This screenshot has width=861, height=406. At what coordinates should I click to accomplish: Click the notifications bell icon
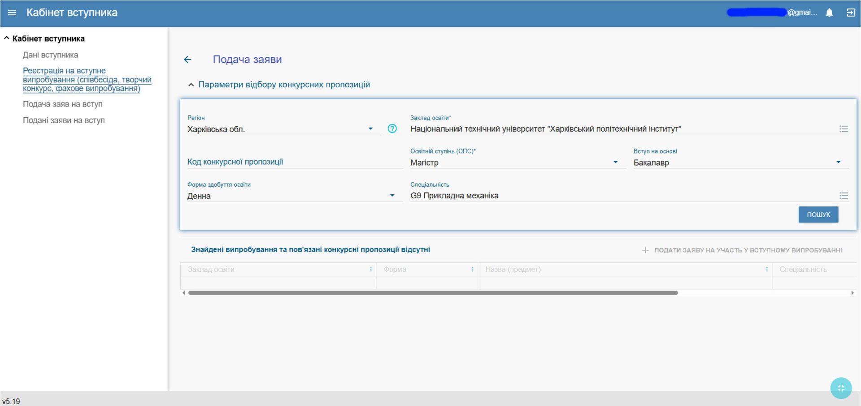pos(829,13)
